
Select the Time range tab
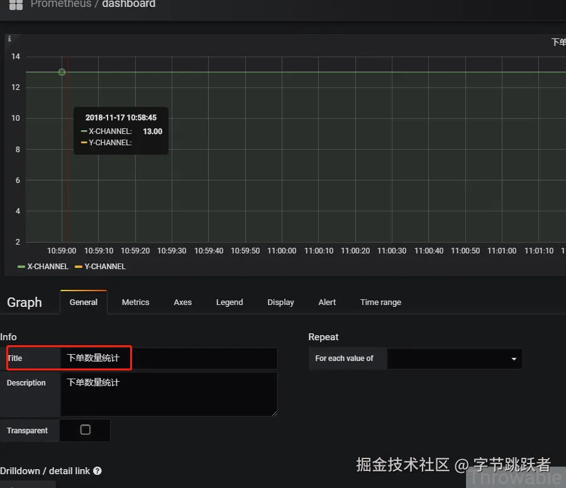tap(380, 302)
